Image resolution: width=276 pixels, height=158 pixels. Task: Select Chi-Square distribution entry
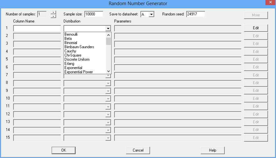pos(72,55)
